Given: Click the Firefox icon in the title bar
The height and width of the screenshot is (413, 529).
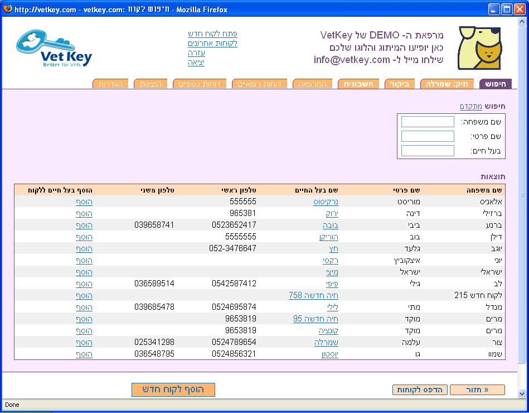Looking at the screenshot, I should pyautogui.click(x=7, y=8).
